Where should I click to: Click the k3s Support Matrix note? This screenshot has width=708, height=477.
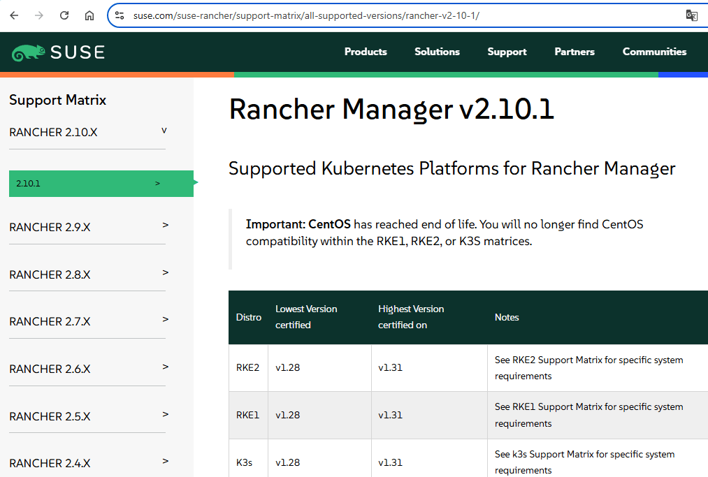tap(585, 462)
